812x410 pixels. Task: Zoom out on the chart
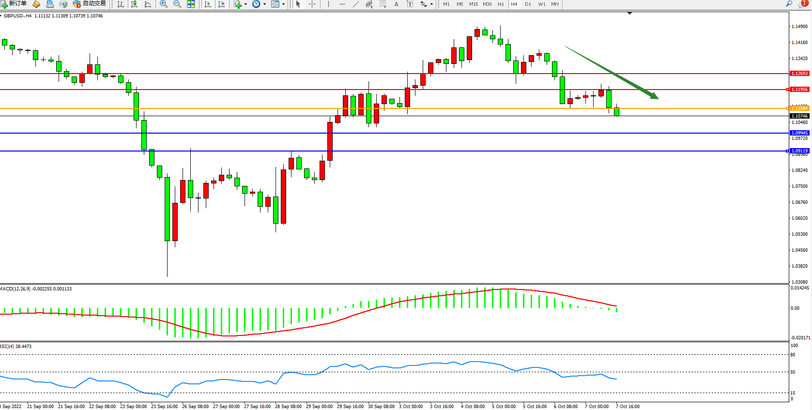[177, 4]
